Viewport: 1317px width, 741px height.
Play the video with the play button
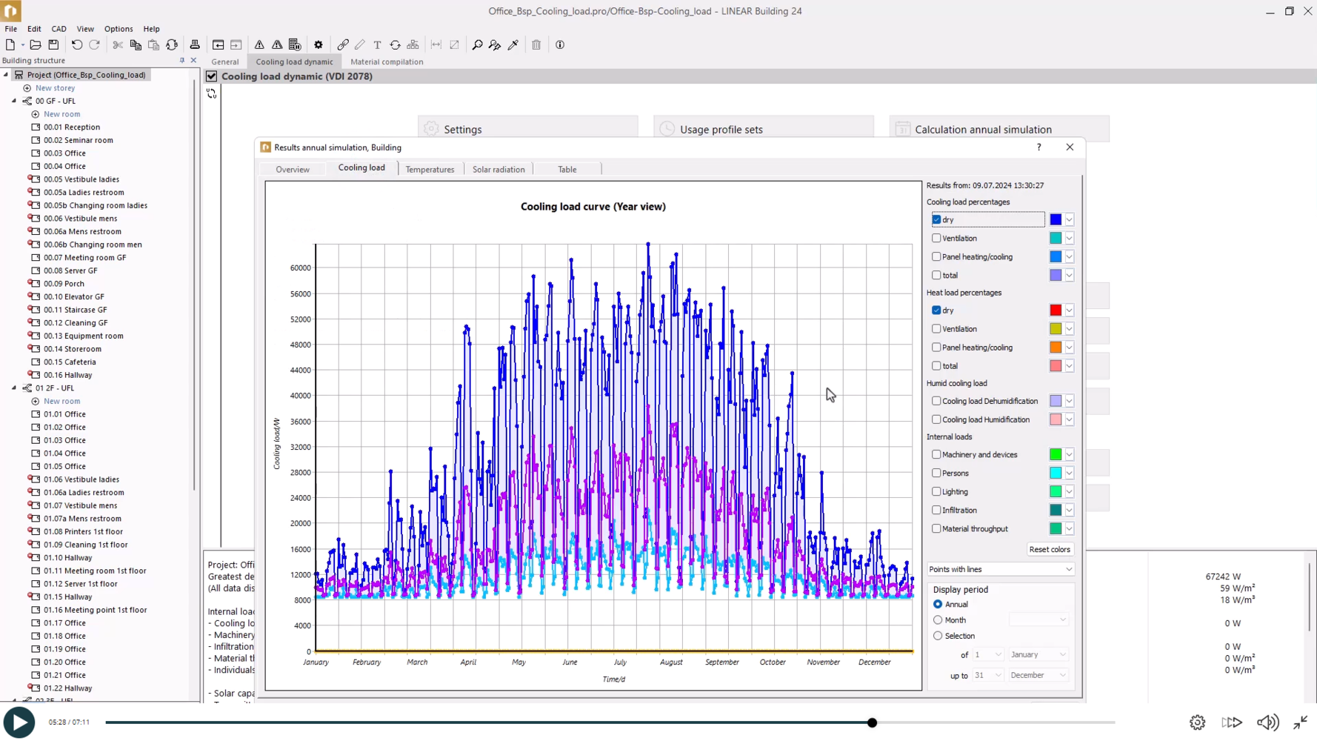pos(19,722)
